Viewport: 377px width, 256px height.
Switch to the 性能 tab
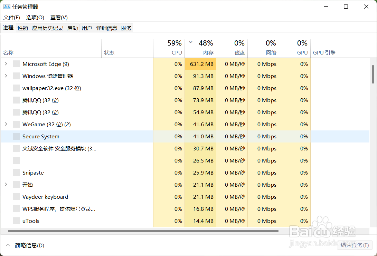click(x=23, y=28)
